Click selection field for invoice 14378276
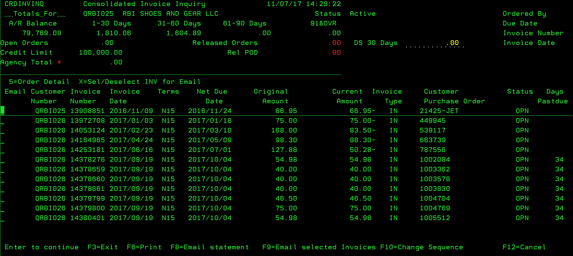 pos(2,160)
